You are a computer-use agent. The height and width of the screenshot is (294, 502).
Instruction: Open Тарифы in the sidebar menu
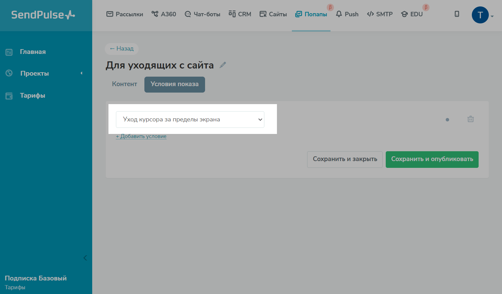point(33,96)
